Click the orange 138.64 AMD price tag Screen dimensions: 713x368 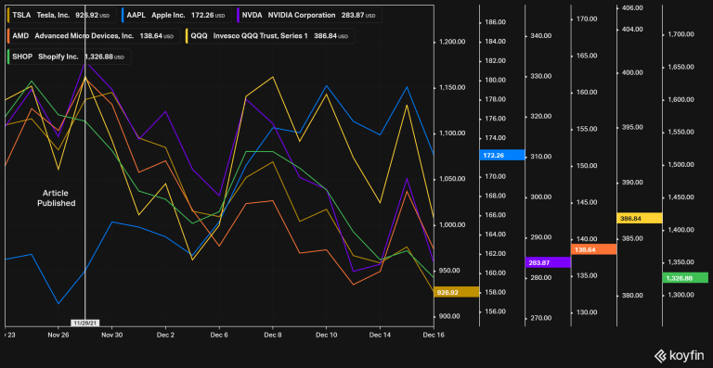(593, 249)
